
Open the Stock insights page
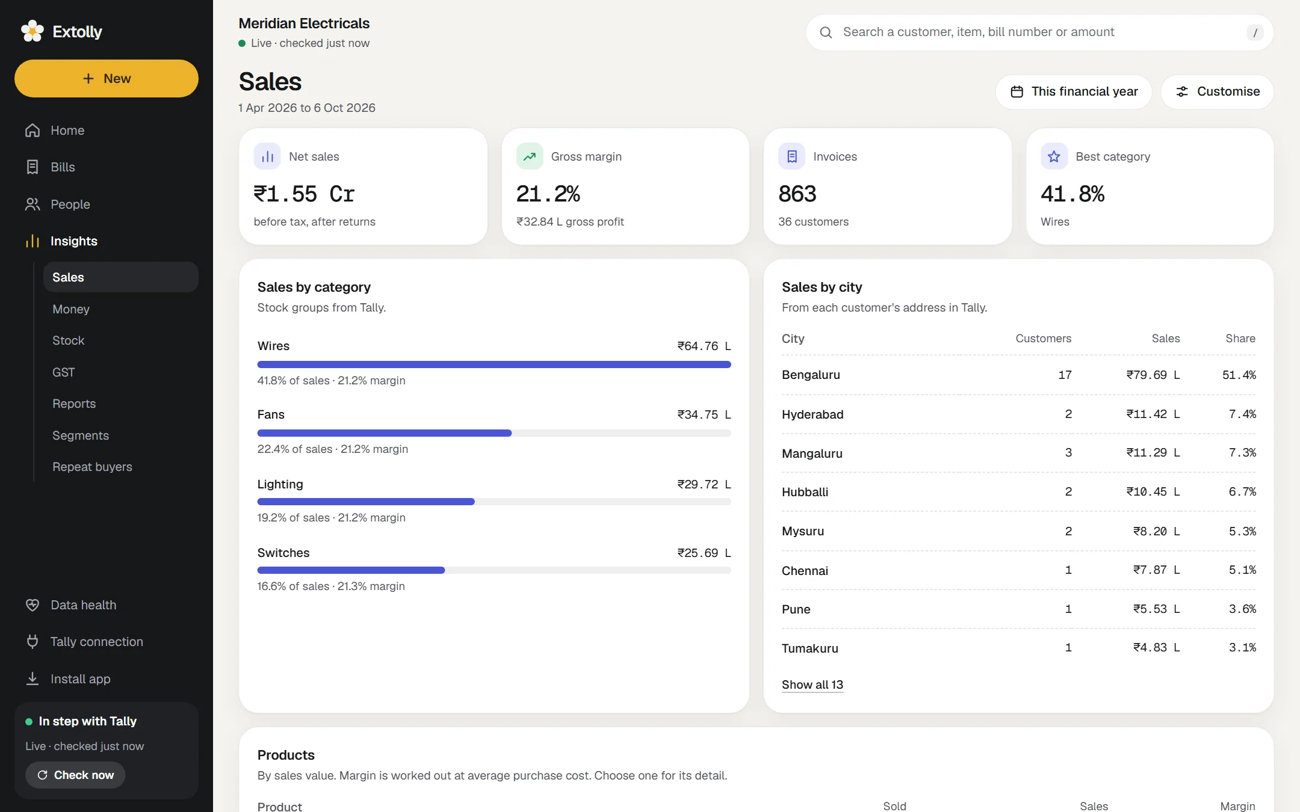click(121, 340)
